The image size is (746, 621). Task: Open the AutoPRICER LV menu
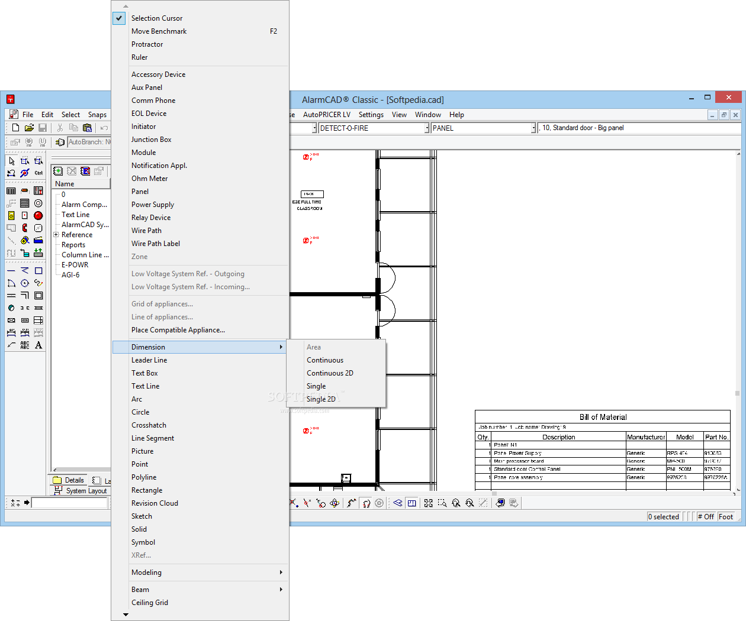(x=327, y=115)
